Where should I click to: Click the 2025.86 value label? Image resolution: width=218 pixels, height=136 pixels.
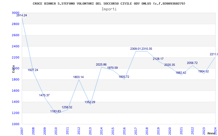tap(101, 65)
